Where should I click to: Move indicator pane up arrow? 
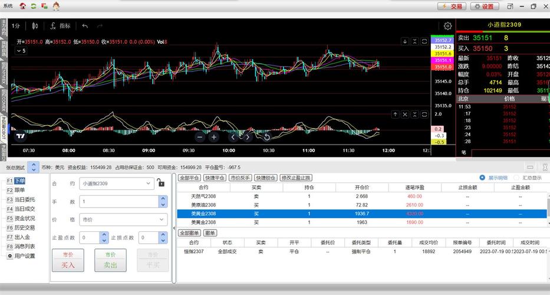(395, 114)
